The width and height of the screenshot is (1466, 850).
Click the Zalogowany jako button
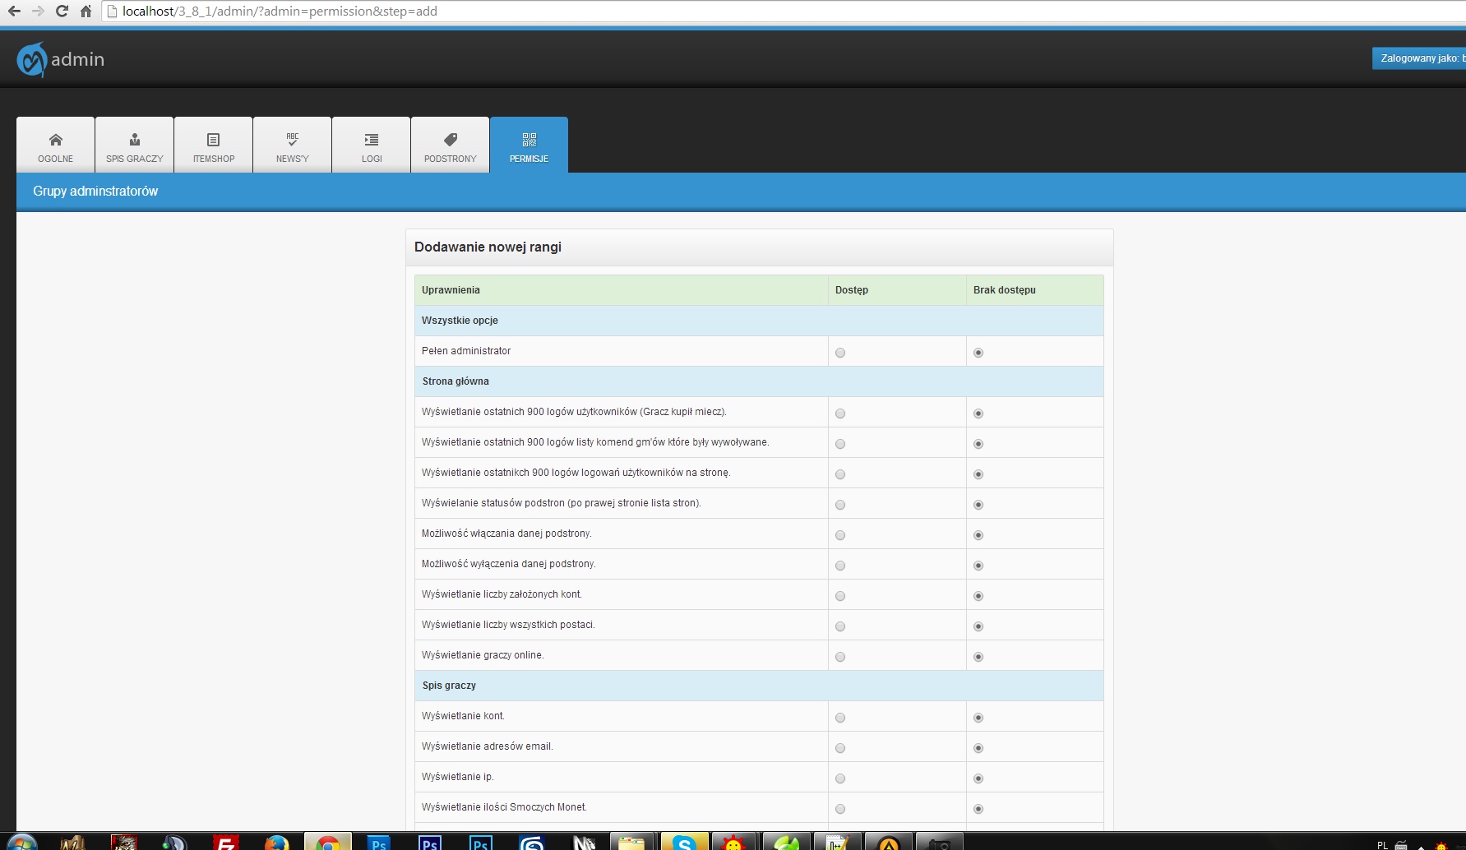[1419, 58]
